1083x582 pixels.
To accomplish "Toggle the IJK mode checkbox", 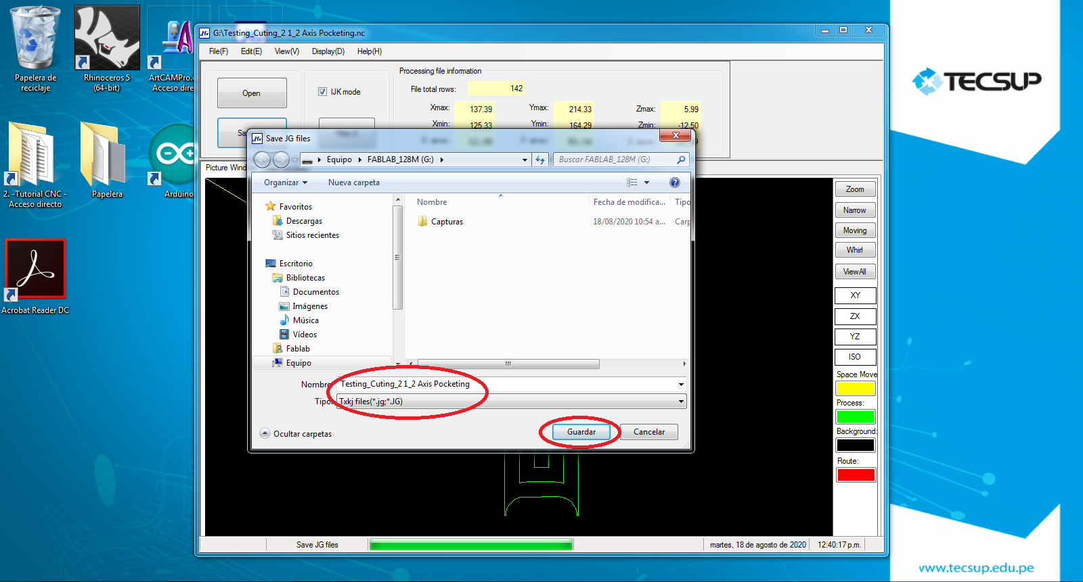I will (x=323, y=92).
